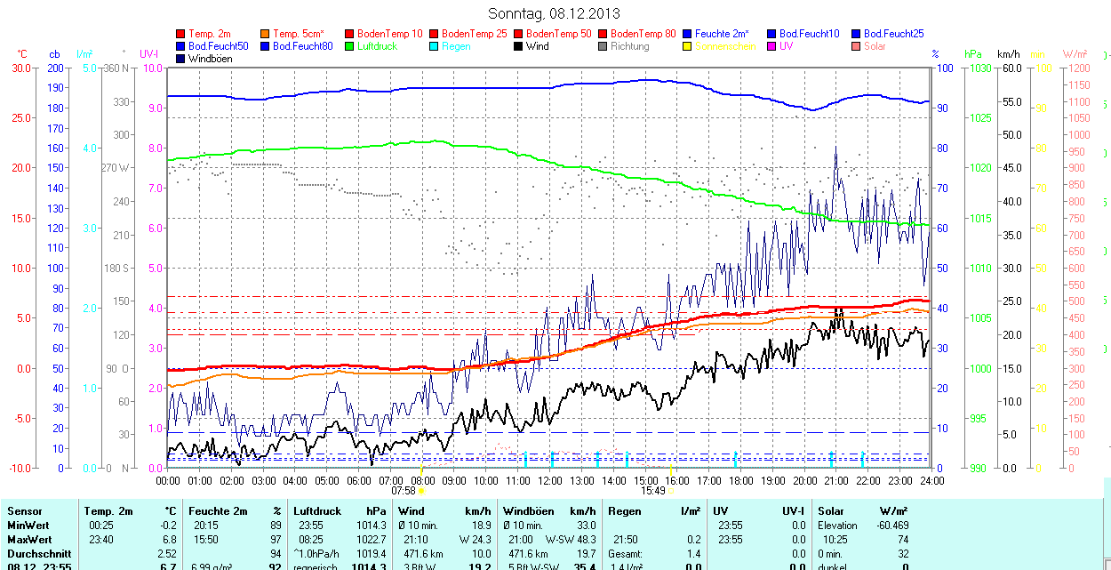
Task: Click the red Temp. 2m legend swatch
Action: [180, 34]
